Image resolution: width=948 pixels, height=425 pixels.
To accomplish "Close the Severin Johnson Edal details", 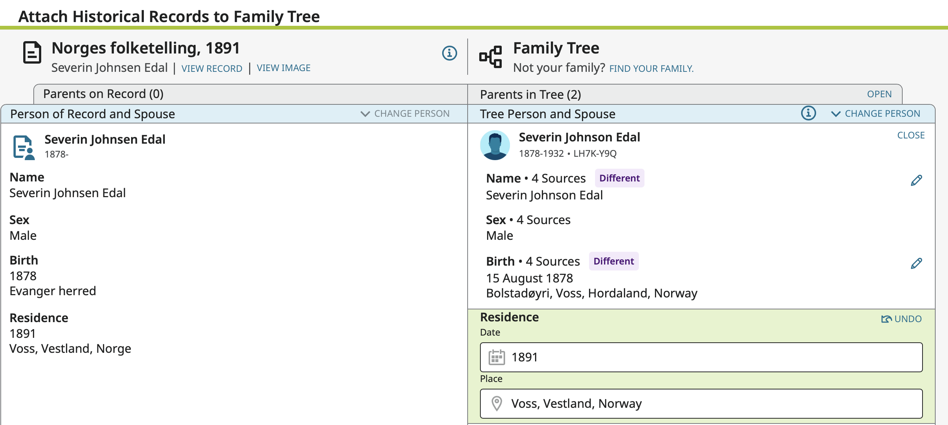I will click(x=911, y=135).
